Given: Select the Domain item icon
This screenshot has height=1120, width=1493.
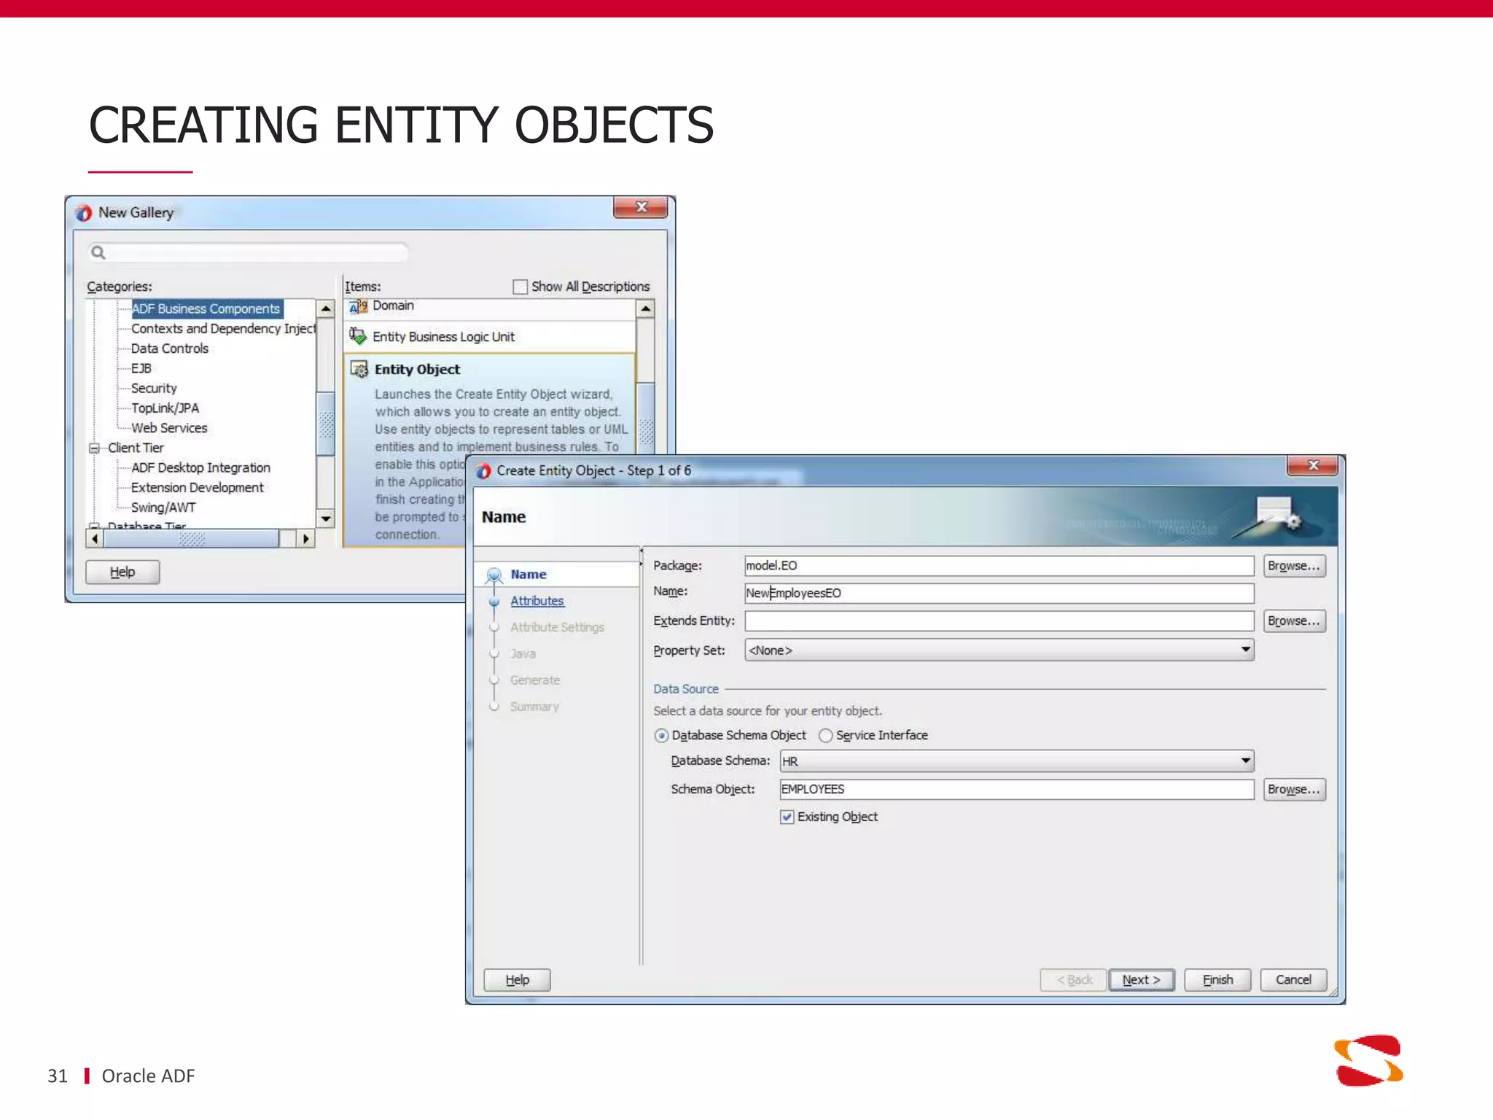Looking at the screenshot, I should (x=358, y=307).
